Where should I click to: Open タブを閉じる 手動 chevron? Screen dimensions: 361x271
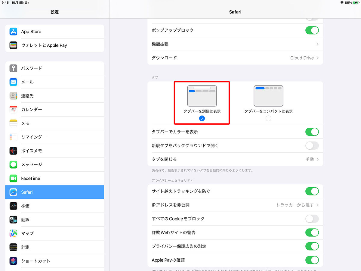(x=318, y=159)
